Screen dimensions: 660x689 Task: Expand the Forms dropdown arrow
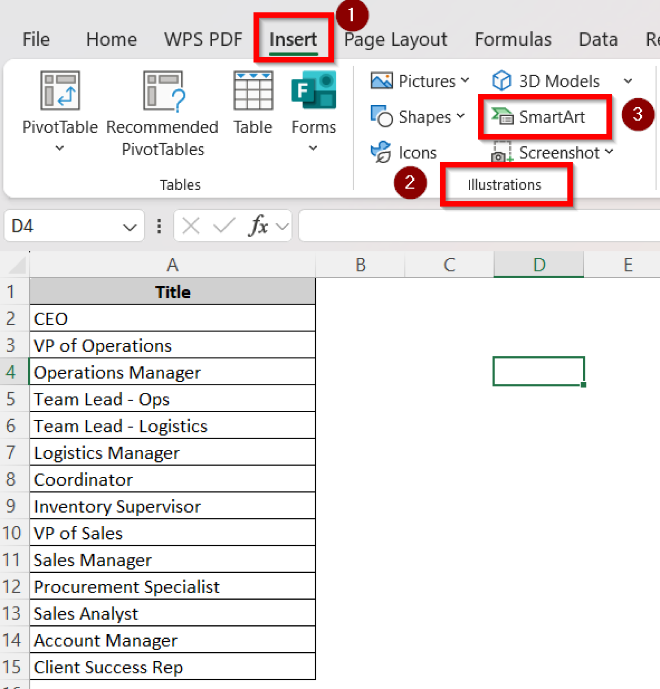point(312,148)
